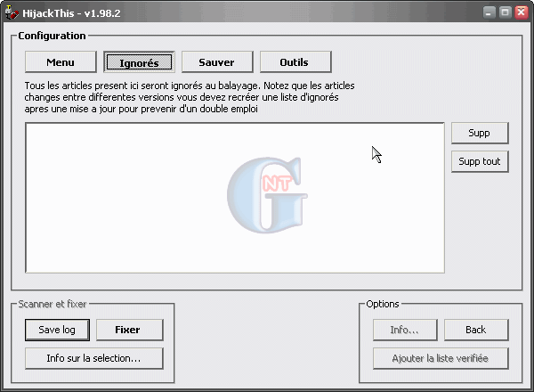
Task: Select the Ignorés tab
Action: click(139, 62)
